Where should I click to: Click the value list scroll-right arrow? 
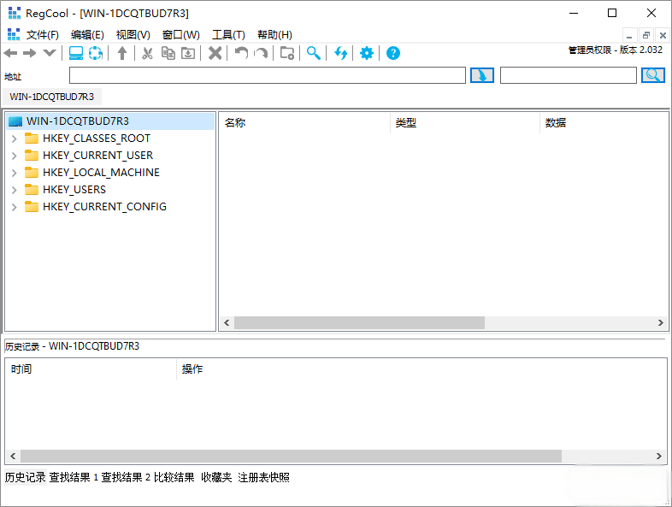coord(660,322)
